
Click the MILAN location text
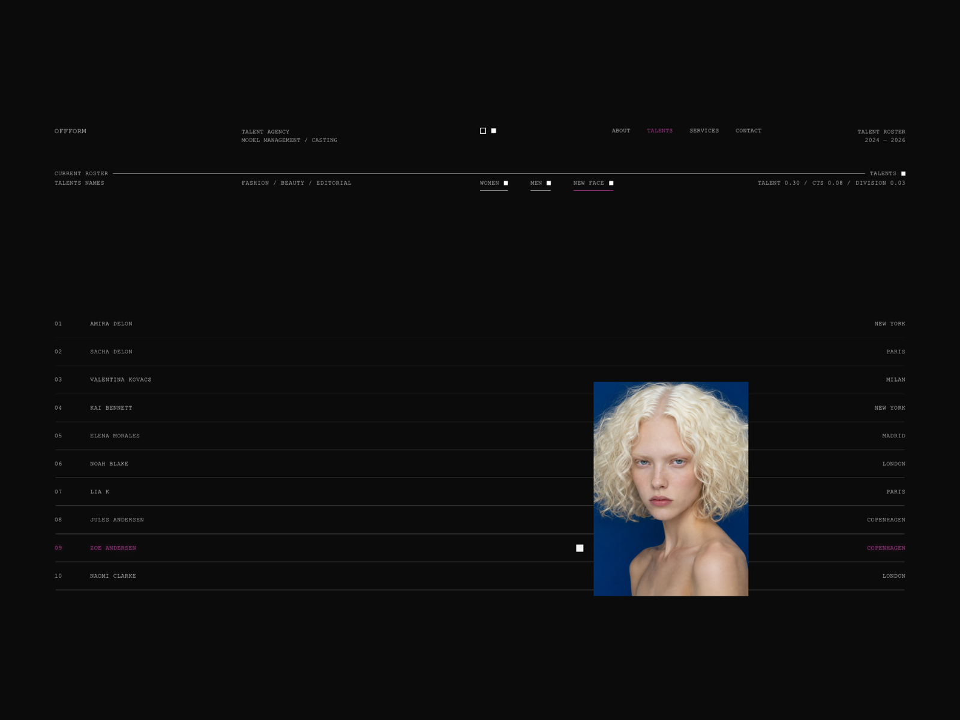[x=895, y=380]
